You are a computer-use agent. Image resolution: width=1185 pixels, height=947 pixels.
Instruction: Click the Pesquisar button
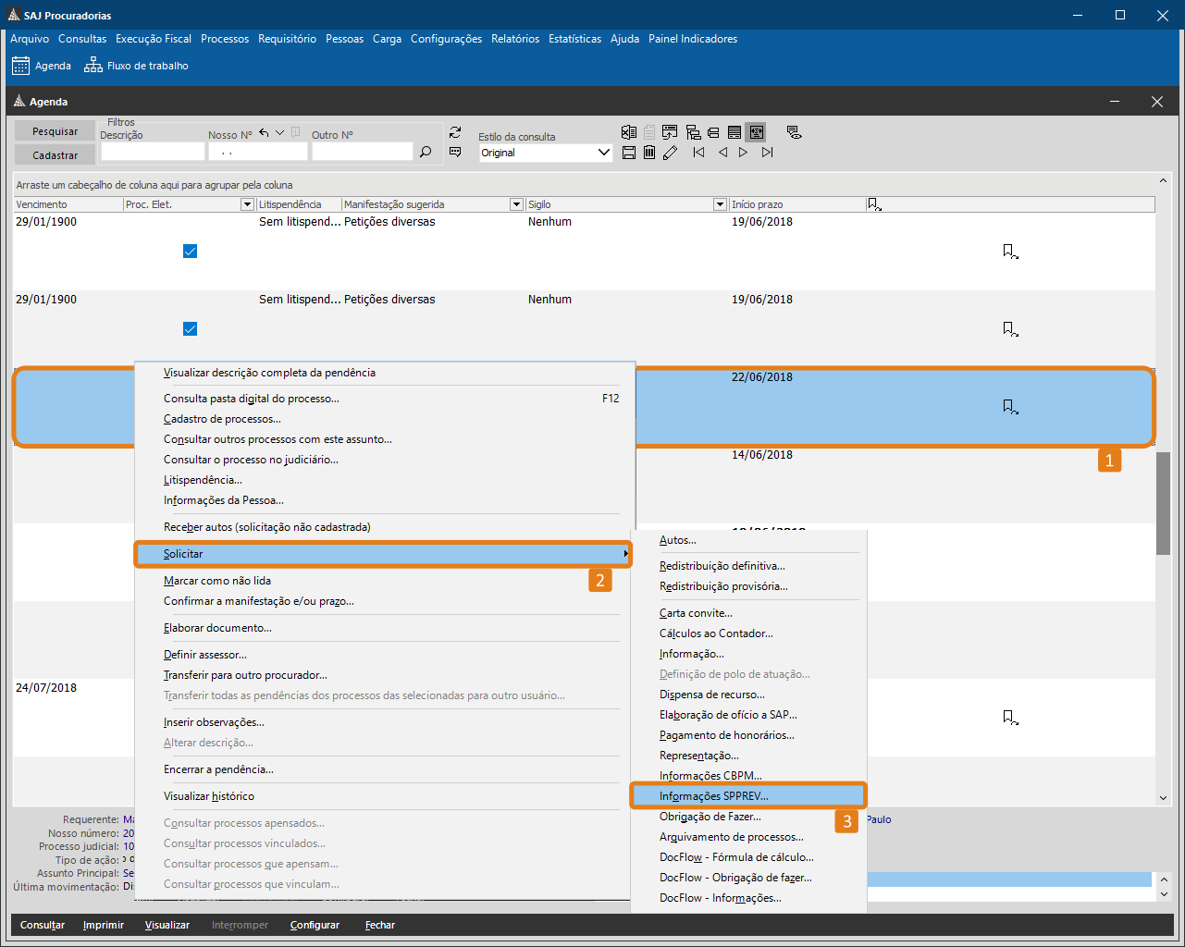(x=55, y=131)
